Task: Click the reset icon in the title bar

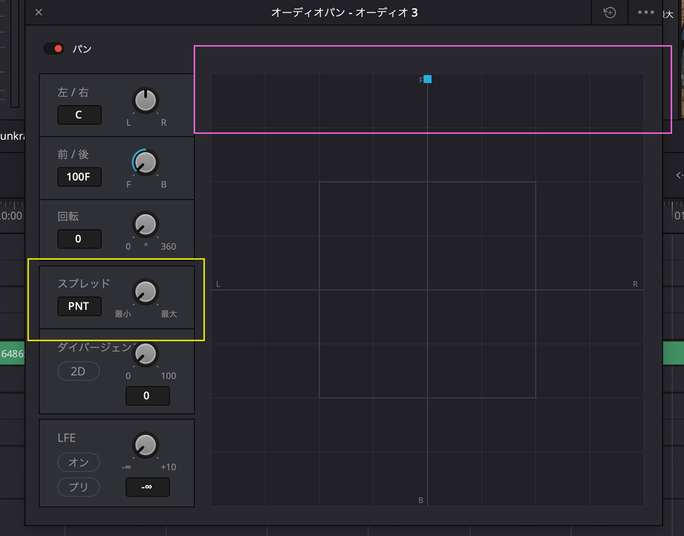Action: tap(610, 13)
